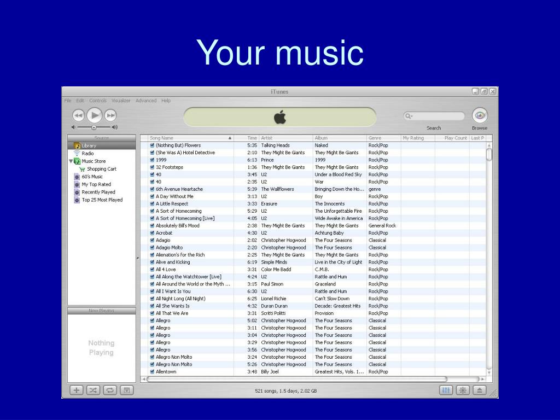Click the window resize grip corner
The width and height of the screenshot is (560, 420).
pyautogui.click(x=493, y=393)
